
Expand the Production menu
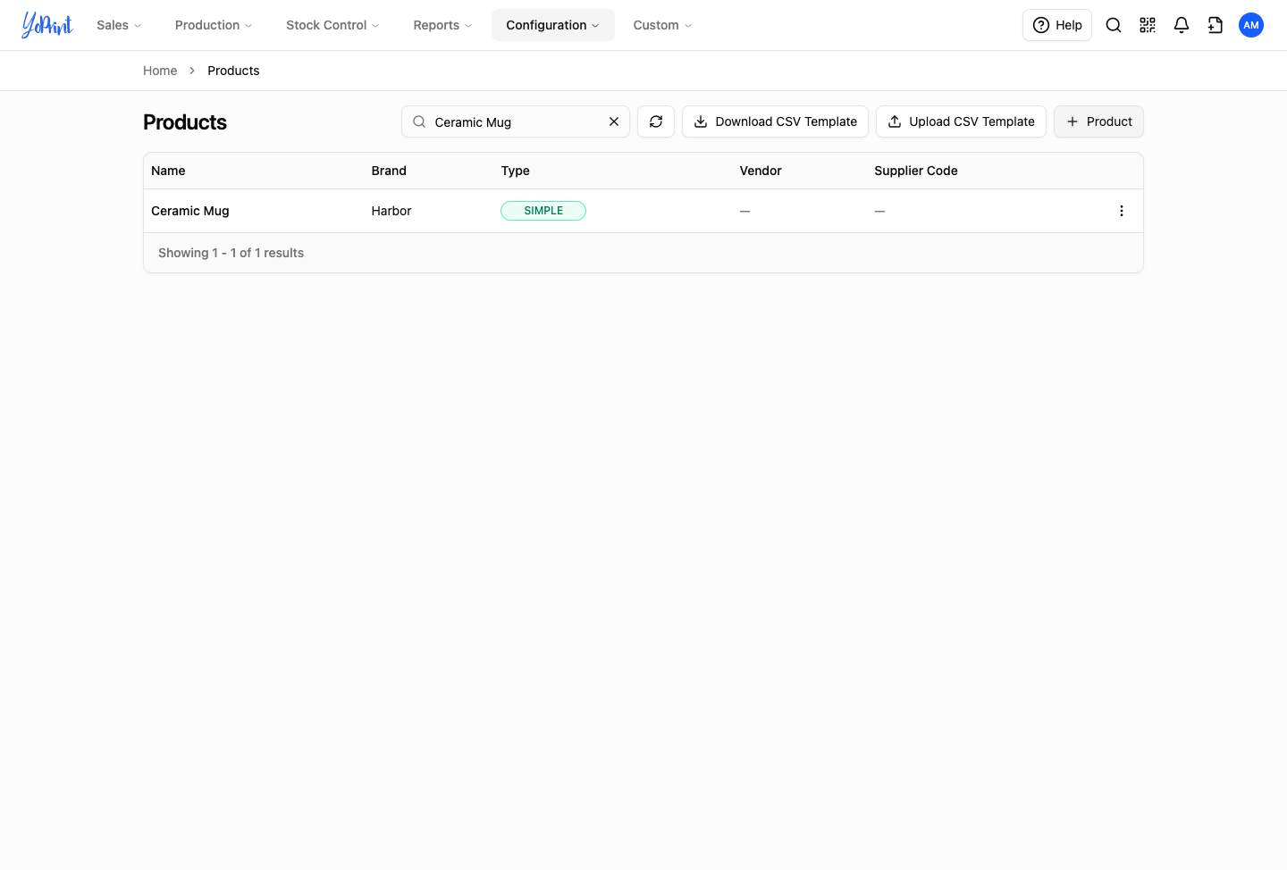pos(214,25)
